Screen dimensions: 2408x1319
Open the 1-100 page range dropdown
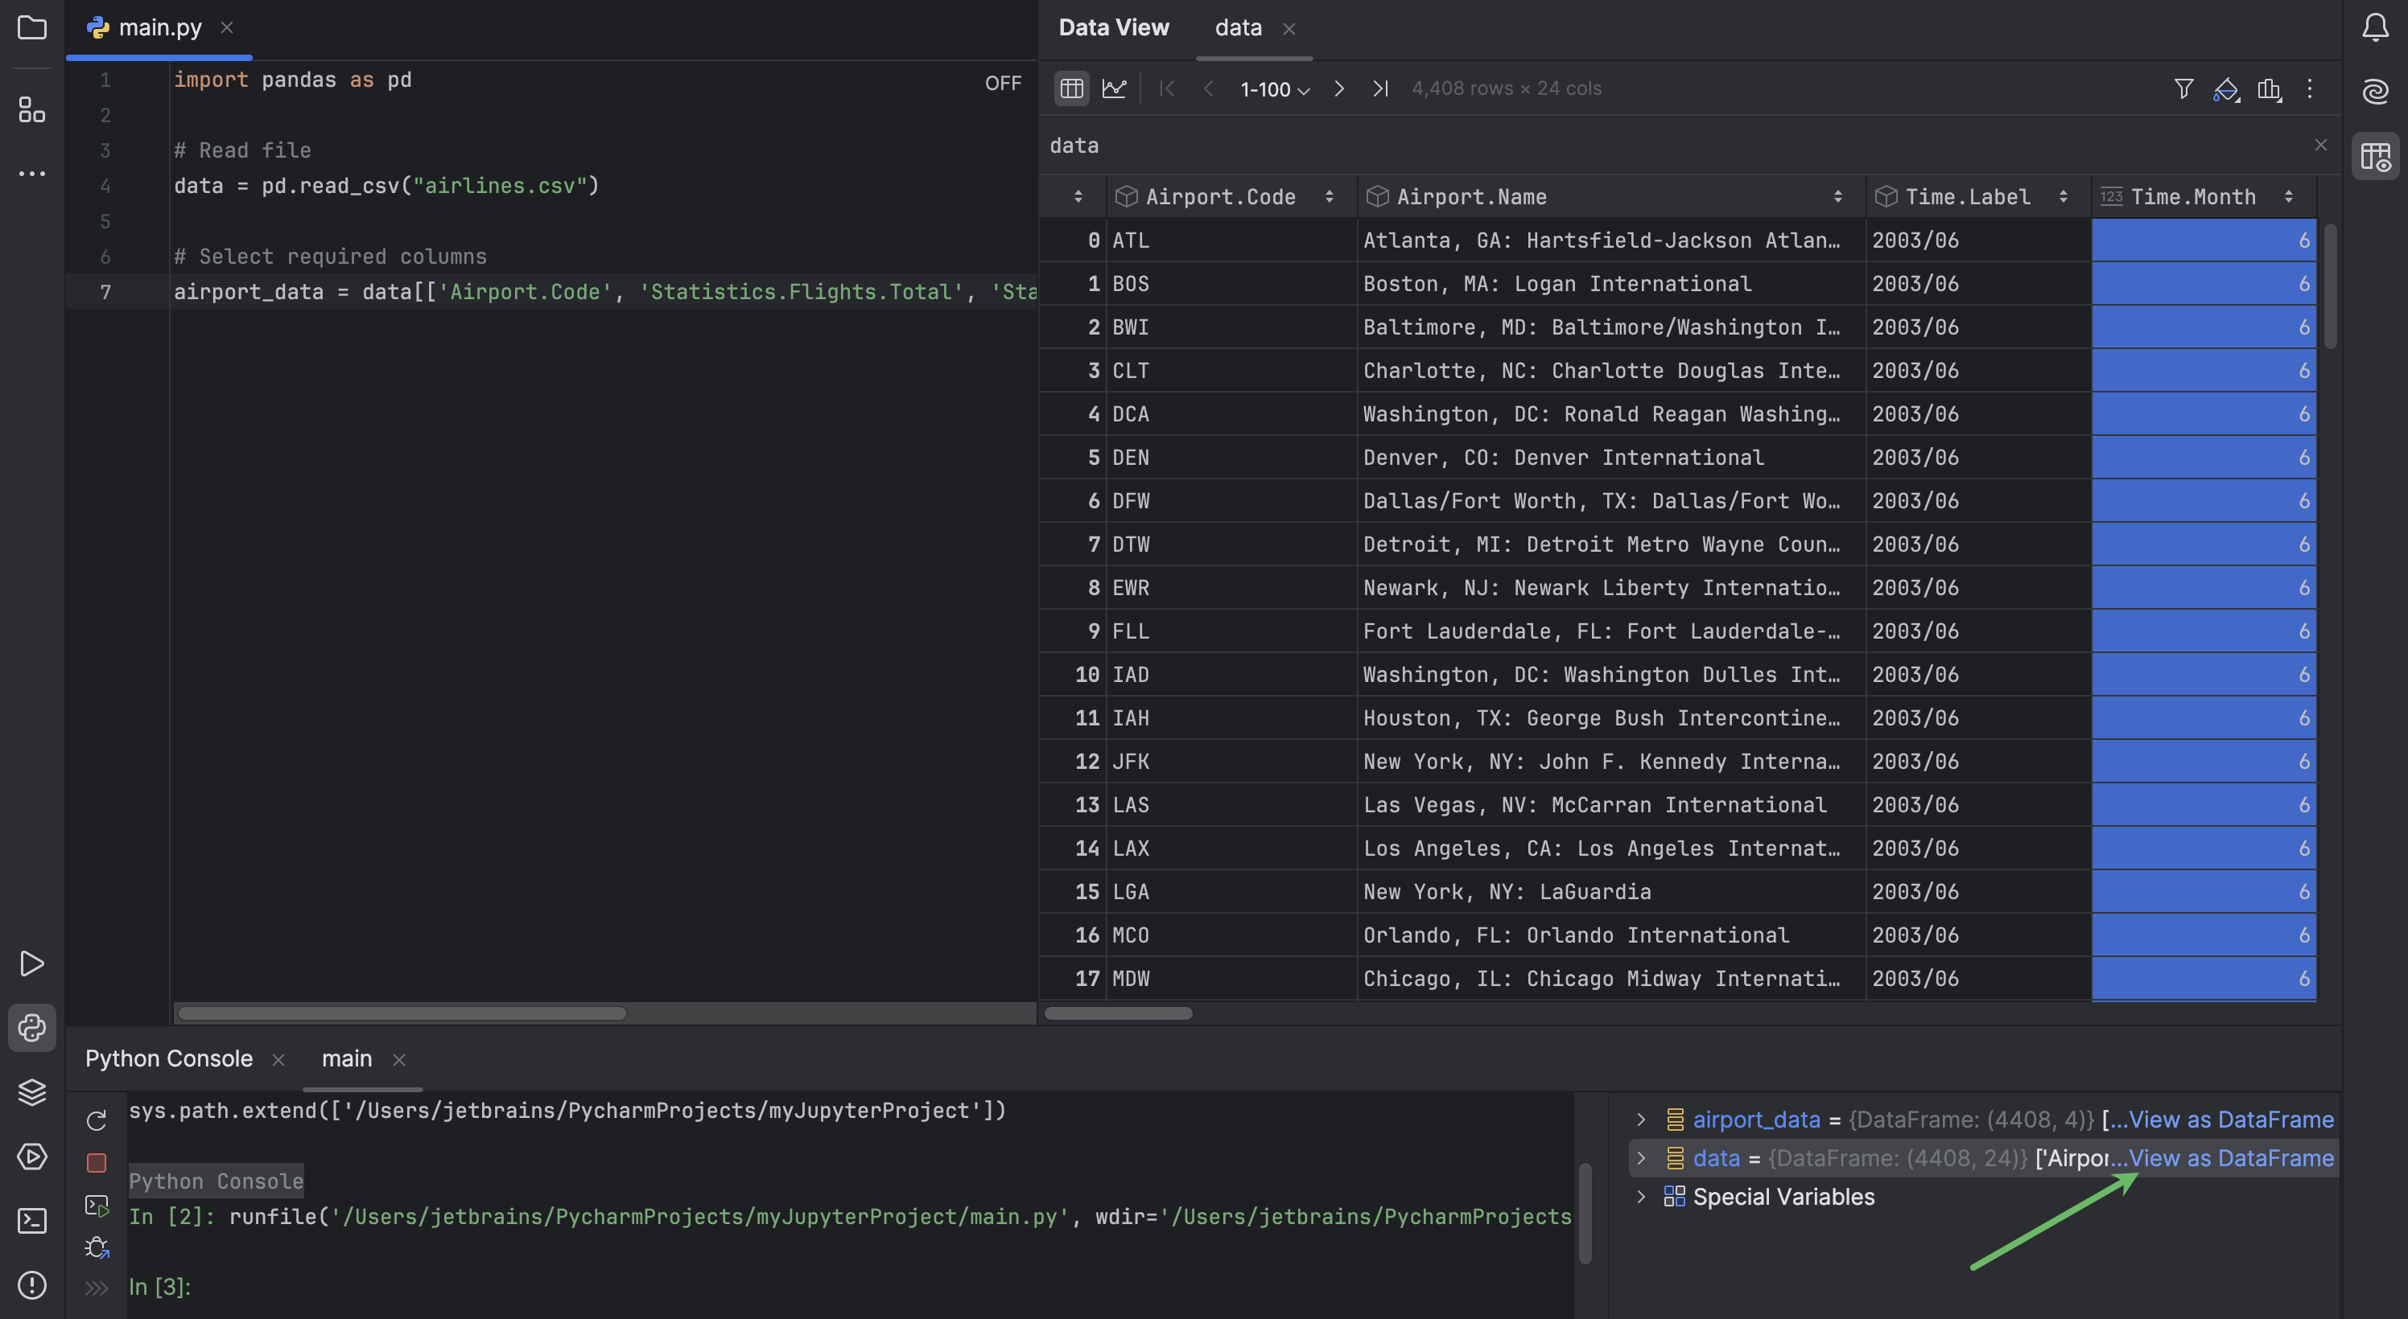point(1273,88)
